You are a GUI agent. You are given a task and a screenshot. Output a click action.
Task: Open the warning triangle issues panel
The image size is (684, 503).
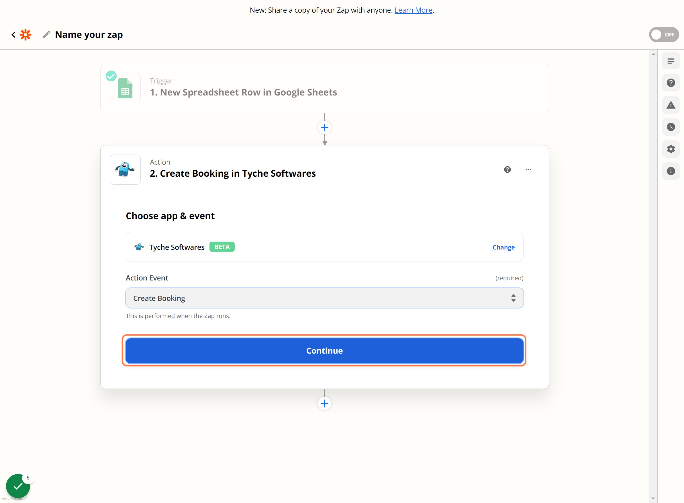[x=671, y=105]
